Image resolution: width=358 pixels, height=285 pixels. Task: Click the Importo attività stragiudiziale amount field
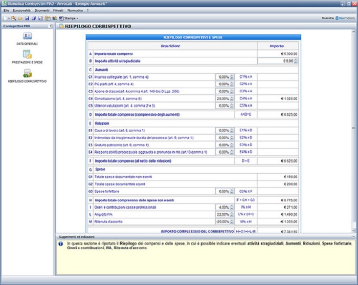[275, 61]
